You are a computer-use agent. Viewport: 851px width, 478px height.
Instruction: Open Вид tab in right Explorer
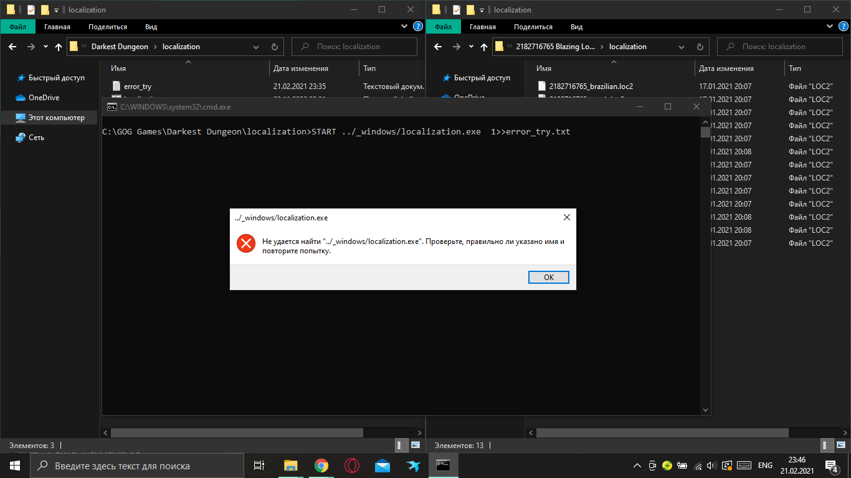coord(577,27)
